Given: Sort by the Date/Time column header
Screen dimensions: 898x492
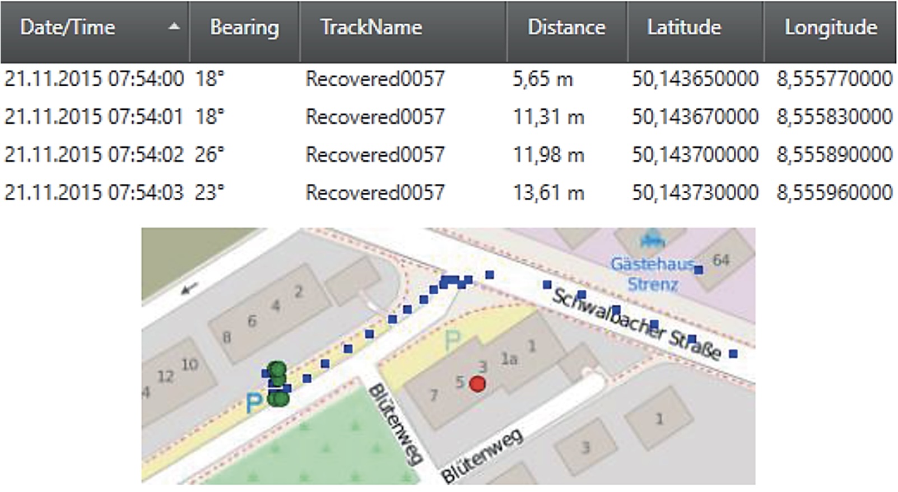Looking at the screenshot, I should click(95, 31).
